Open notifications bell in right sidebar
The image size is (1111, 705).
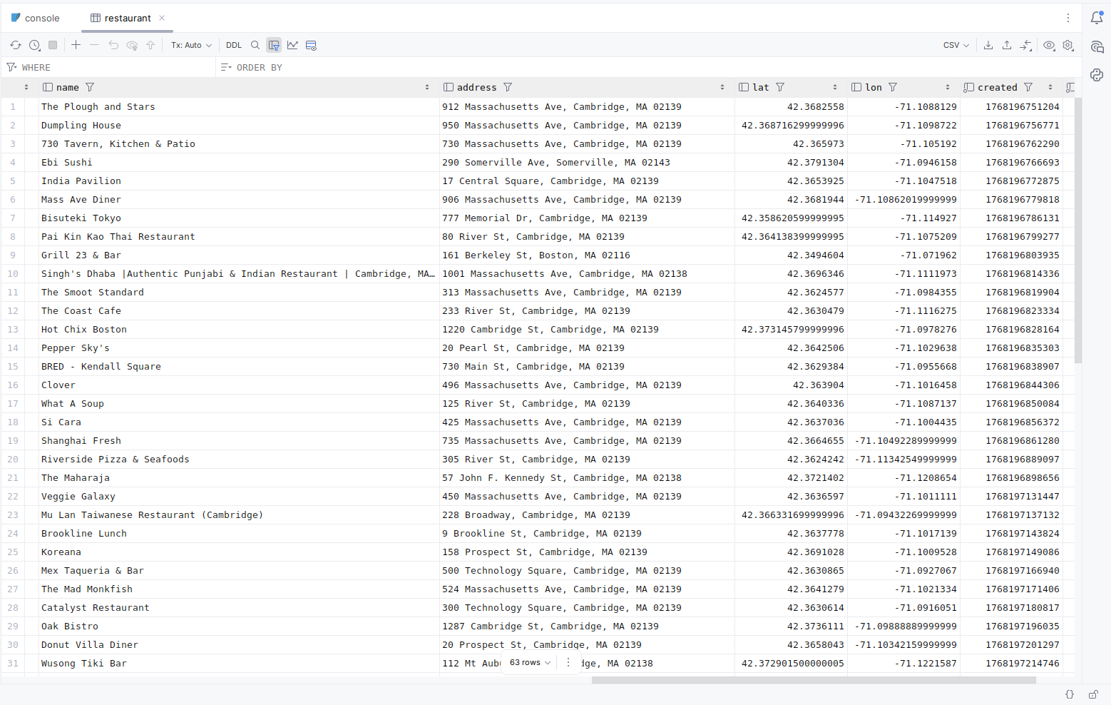click(1097, 19)
